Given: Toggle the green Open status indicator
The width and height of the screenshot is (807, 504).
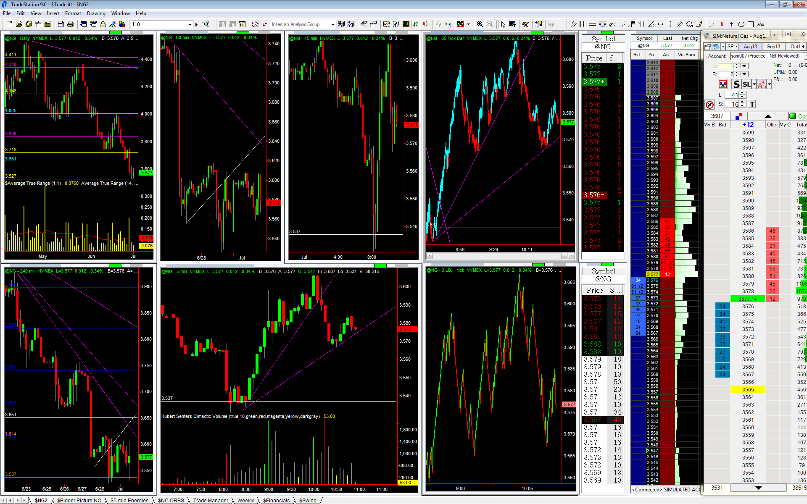Looking at the screenshot, I should (793, 116).
